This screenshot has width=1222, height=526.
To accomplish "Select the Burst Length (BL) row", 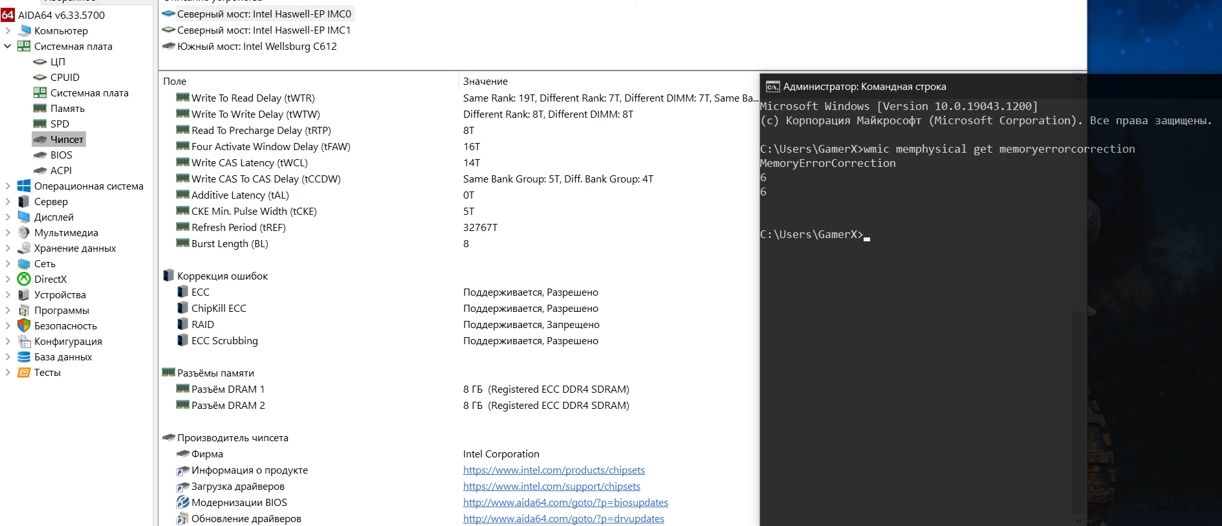I will pos(459,243).
